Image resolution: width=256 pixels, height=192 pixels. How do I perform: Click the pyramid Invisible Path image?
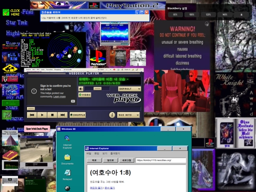pyautogui.click(x=10, y=138)
